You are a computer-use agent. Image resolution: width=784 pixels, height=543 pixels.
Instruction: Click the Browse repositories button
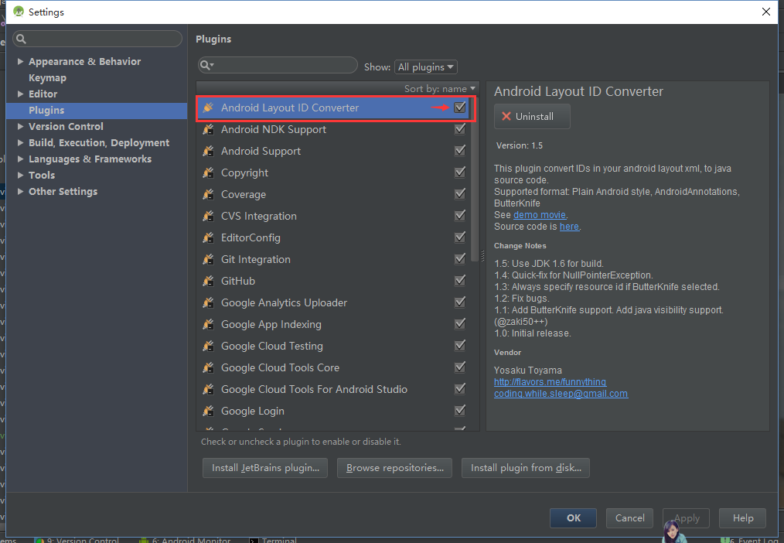pos(394,468)
